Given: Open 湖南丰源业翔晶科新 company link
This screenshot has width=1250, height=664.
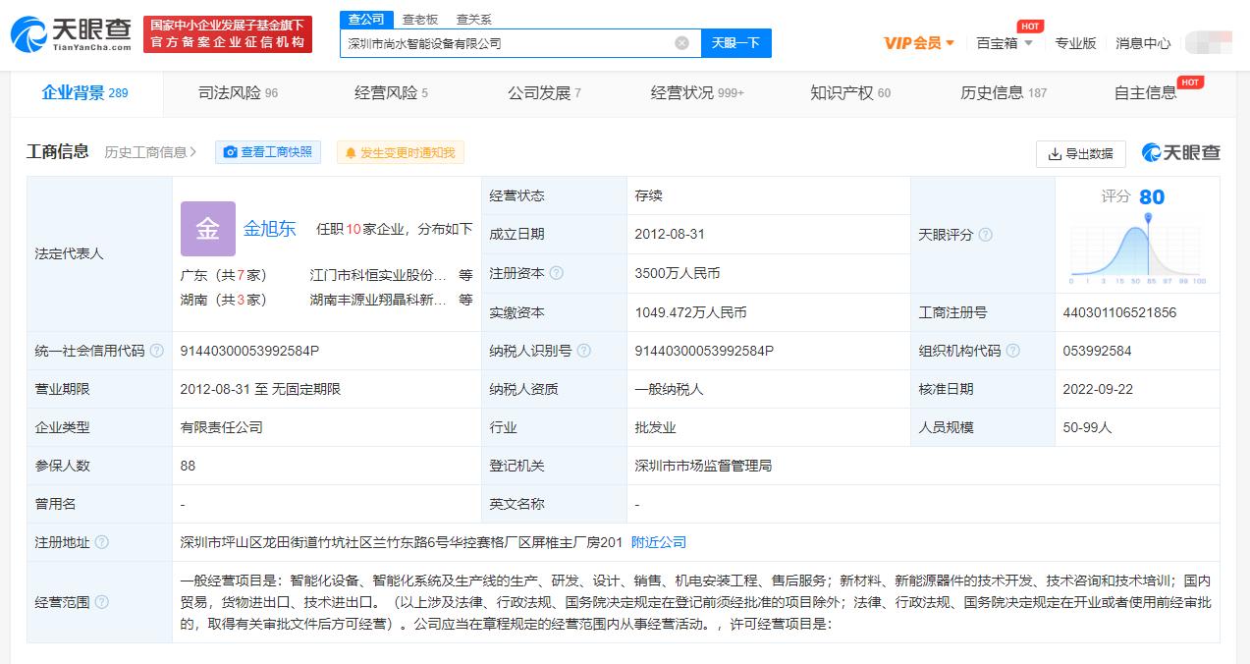Looking at the screenshot, I should [x=378, y=300].
